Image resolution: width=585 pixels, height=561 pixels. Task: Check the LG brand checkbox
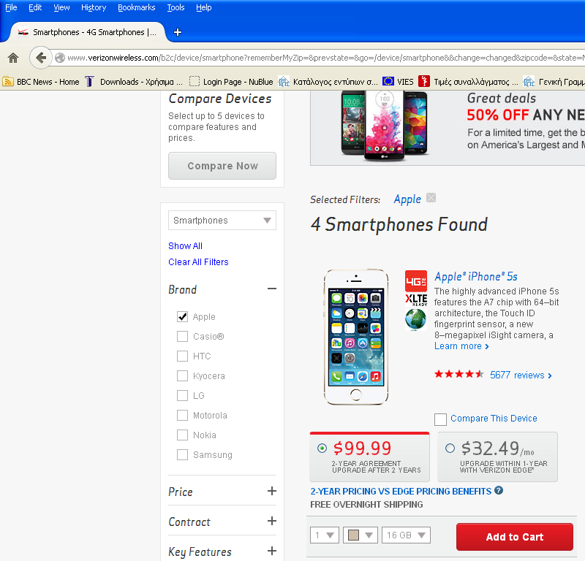coord(182,395)
